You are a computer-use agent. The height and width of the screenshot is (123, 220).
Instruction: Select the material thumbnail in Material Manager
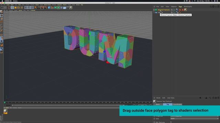5,111
